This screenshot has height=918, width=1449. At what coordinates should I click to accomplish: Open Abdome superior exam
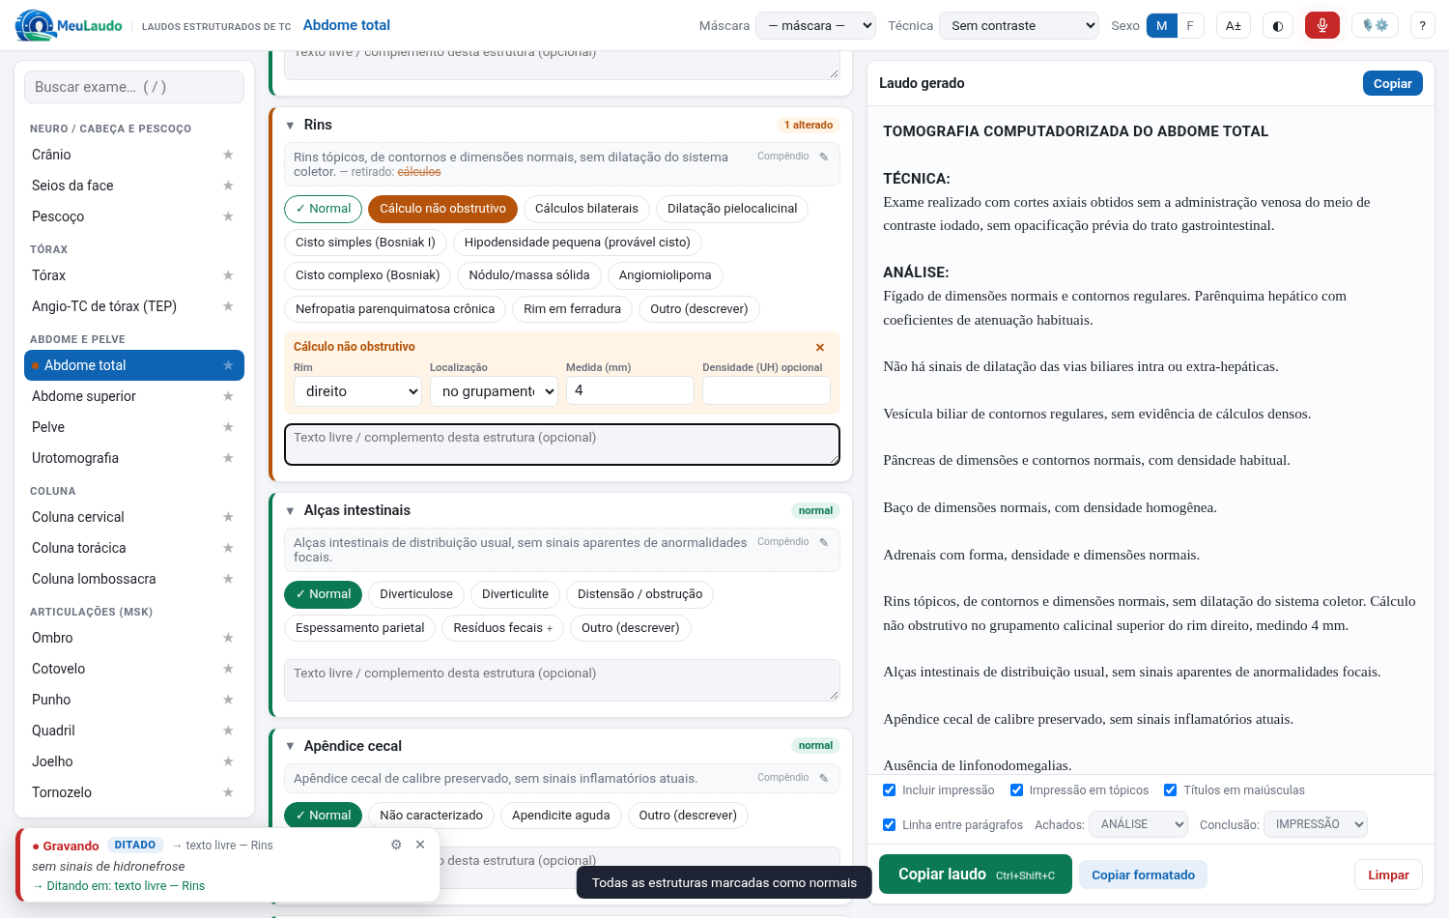134,396
